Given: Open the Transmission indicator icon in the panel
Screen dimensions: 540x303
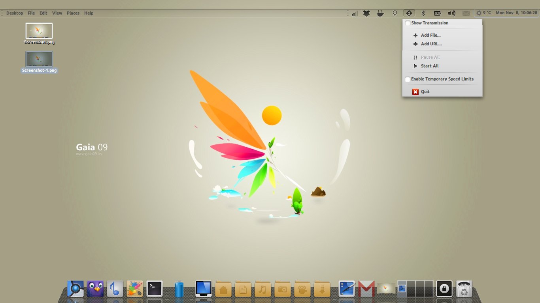Looking at the screenshot, I should tap(409, 13).
